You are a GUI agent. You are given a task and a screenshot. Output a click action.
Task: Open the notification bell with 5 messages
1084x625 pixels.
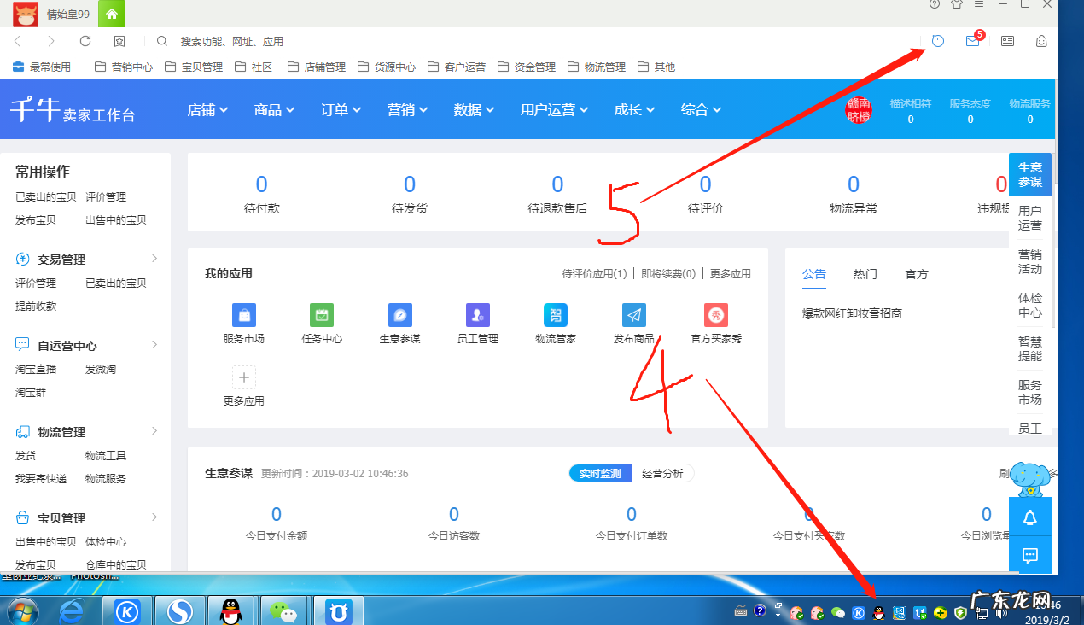(972, 40)
